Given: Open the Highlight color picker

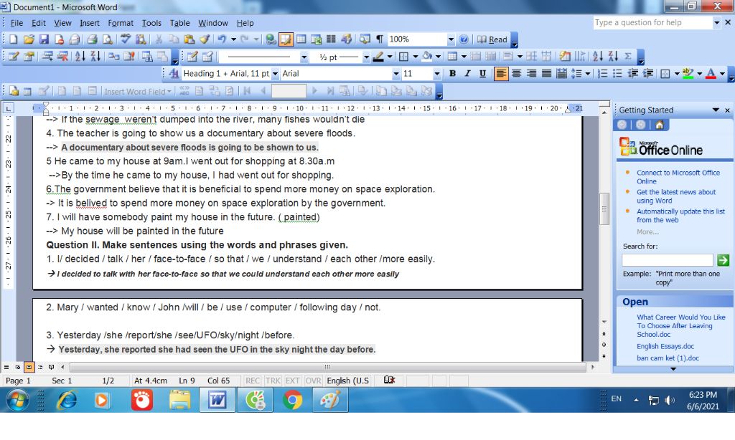Looking at the screenshot, I should pyautogui.click(x=688, y=74).
